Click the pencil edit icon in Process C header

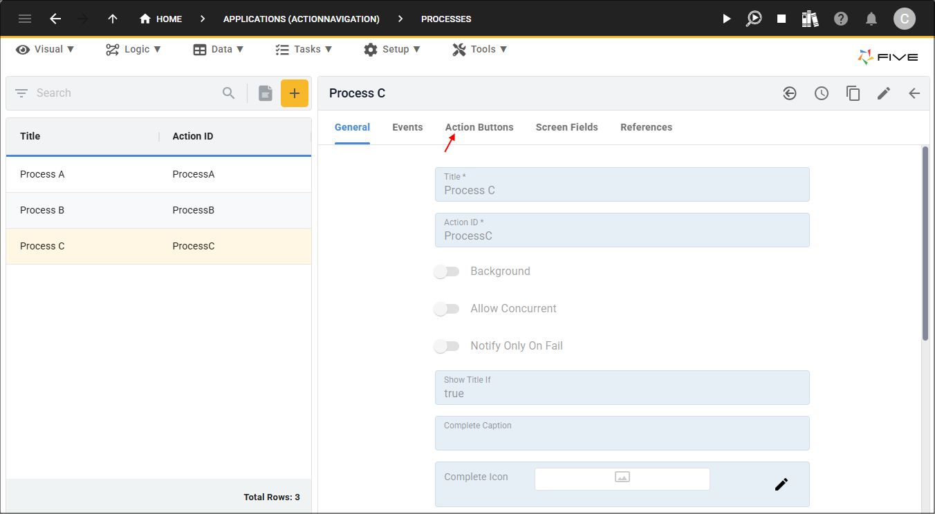click(x=883, y=93)
